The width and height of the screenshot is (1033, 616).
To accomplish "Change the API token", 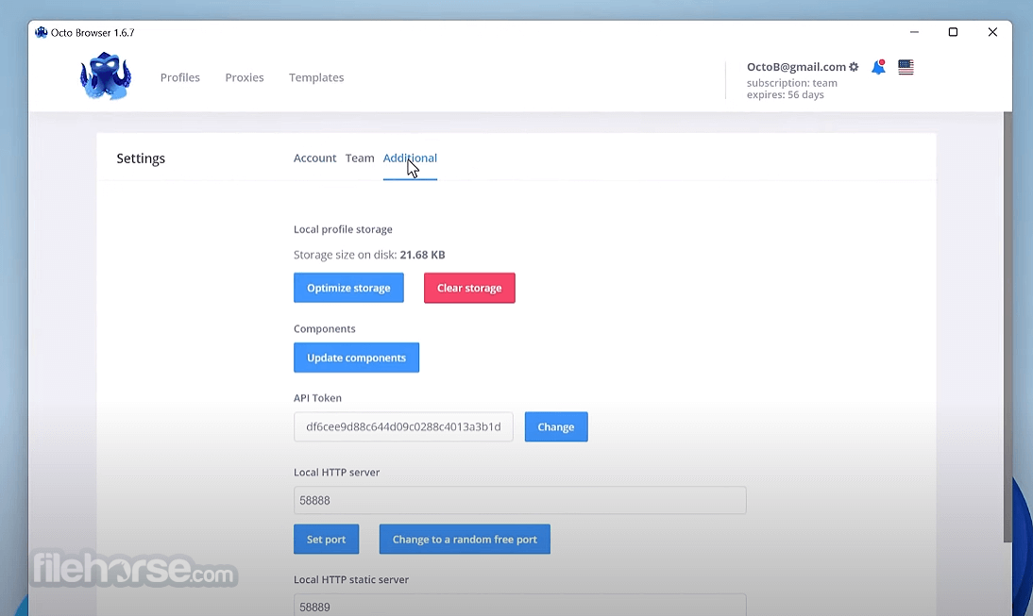I will point(556,426).
